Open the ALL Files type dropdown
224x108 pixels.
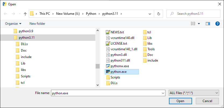pyautogui.click(x=194, y=93)
